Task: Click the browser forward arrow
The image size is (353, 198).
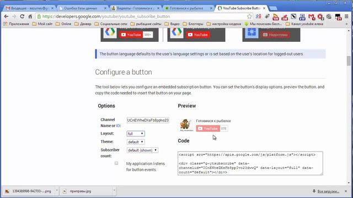Action: (14, 16)
